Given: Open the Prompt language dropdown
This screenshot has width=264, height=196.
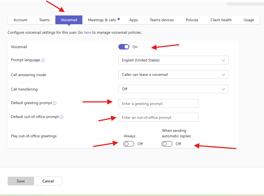Looking at the screenshot, I should click(173, 60).
